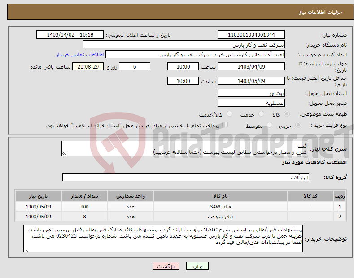The image size is (354, 278).
Task: Click the price validity time field
Action: tap(183, 81)
